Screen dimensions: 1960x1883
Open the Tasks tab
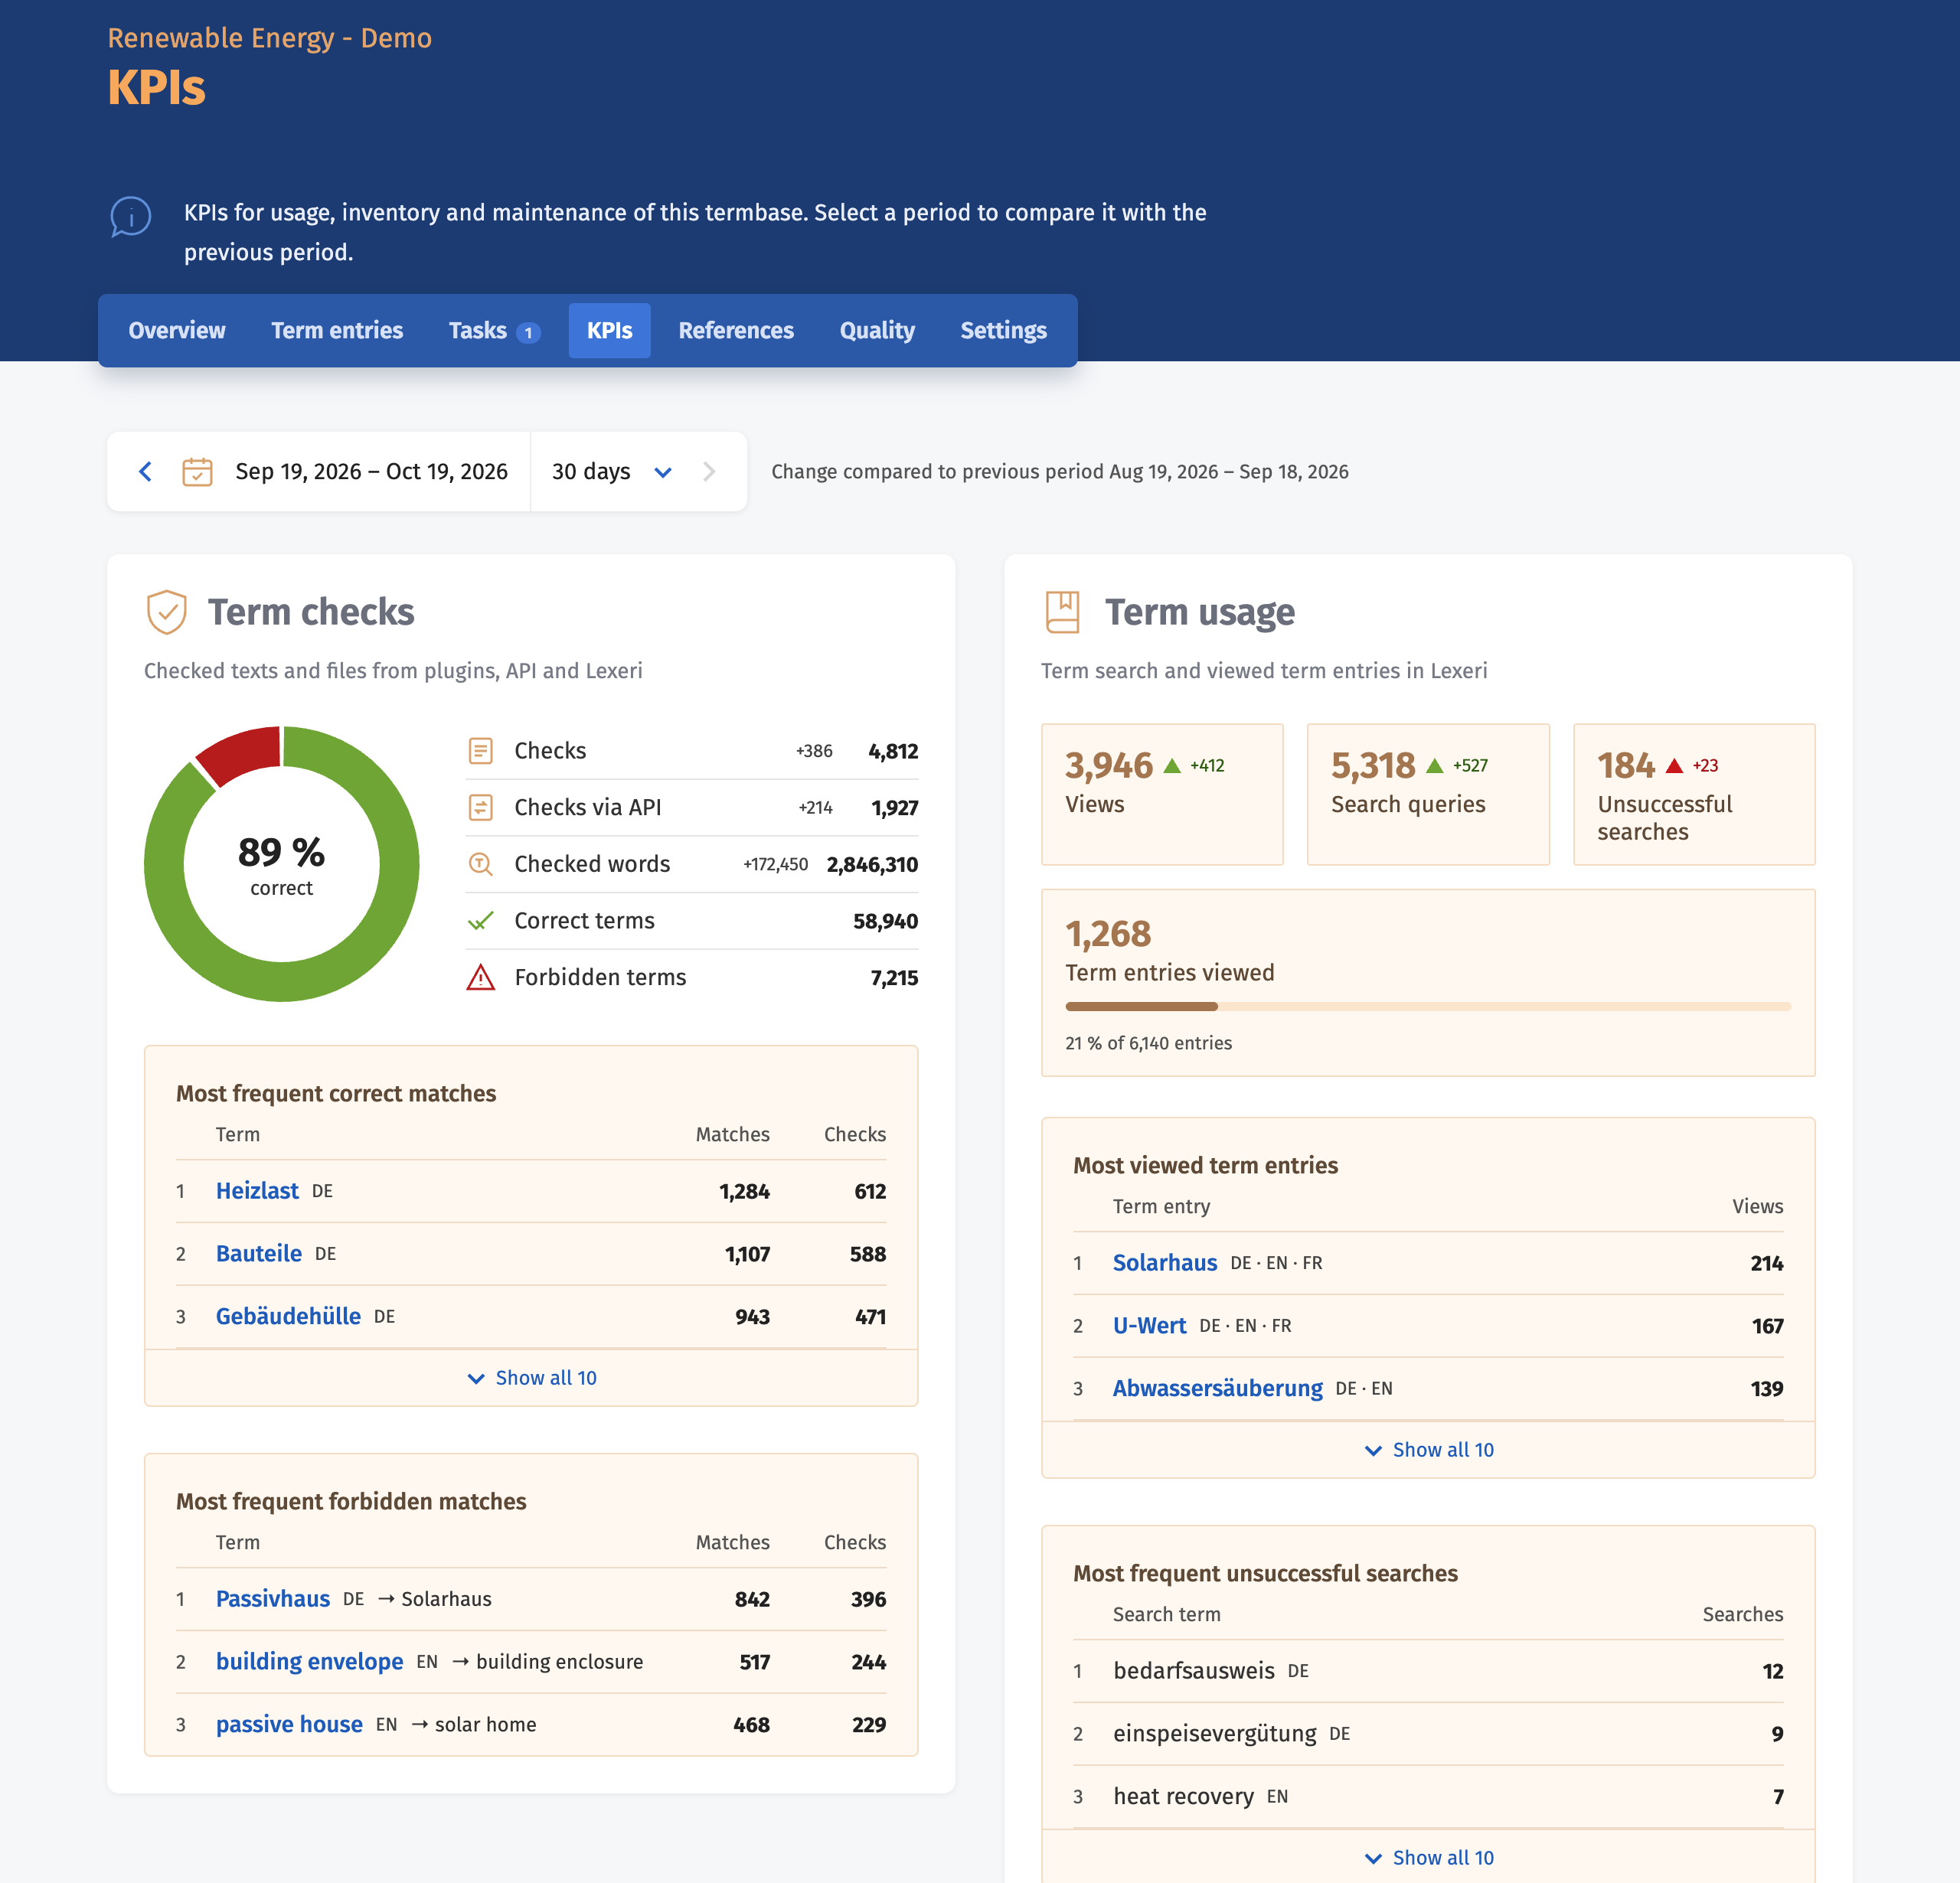(x=495, y=331)
